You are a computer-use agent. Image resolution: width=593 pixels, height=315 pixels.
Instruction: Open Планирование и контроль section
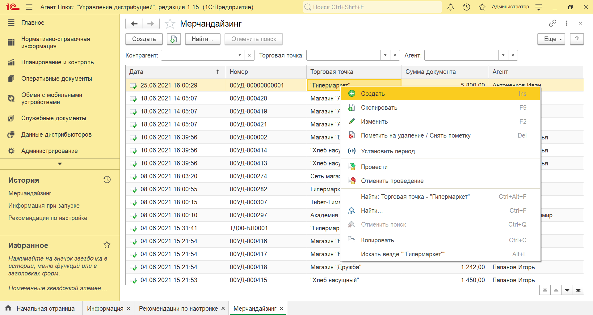(60, 62)
